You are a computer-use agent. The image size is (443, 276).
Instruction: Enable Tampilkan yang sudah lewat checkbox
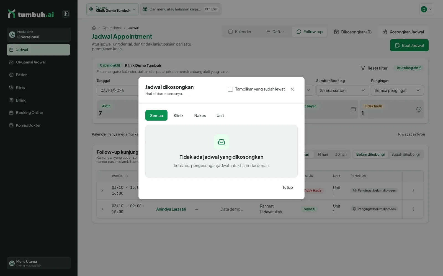tap(230, 89)
